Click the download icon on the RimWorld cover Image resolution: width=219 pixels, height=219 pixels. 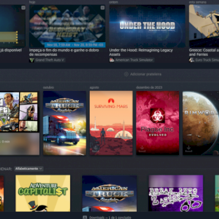point(189,149)
